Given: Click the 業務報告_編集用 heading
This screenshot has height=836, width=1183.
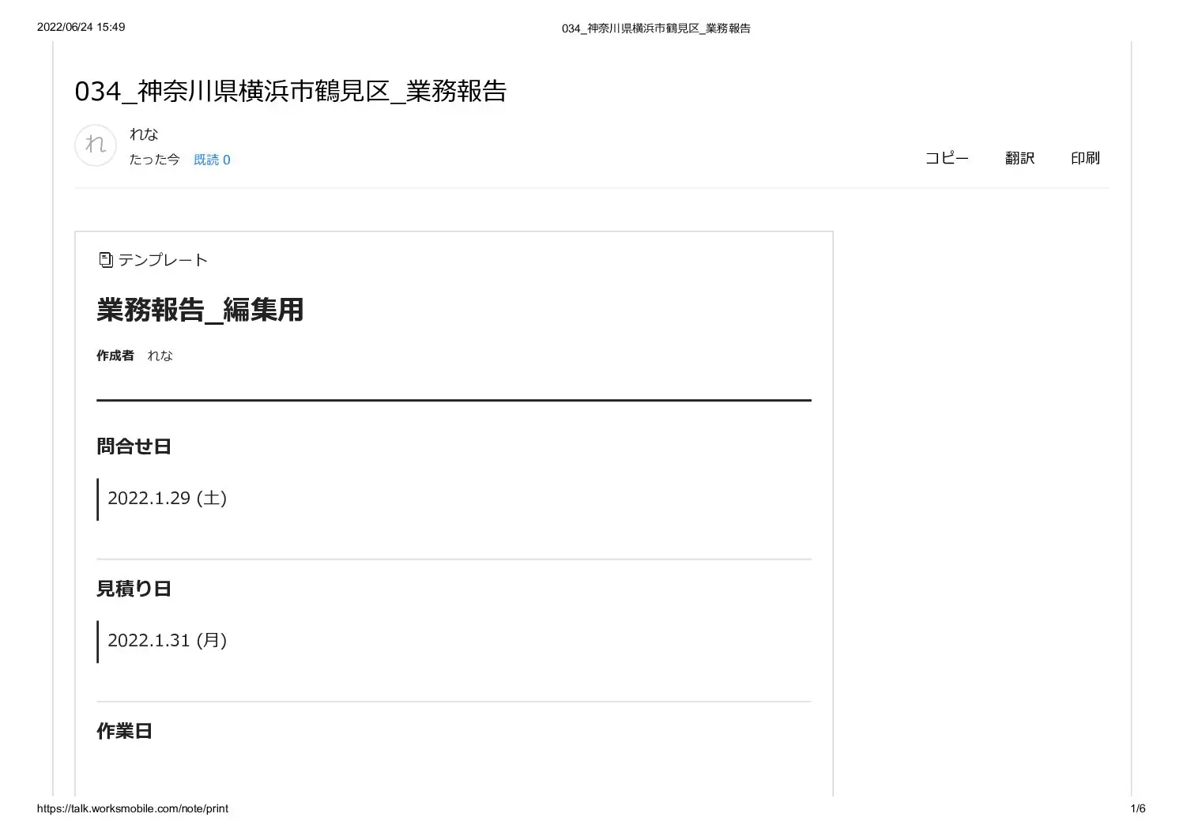Looking at the screenshot, I should tap(200, 310).
